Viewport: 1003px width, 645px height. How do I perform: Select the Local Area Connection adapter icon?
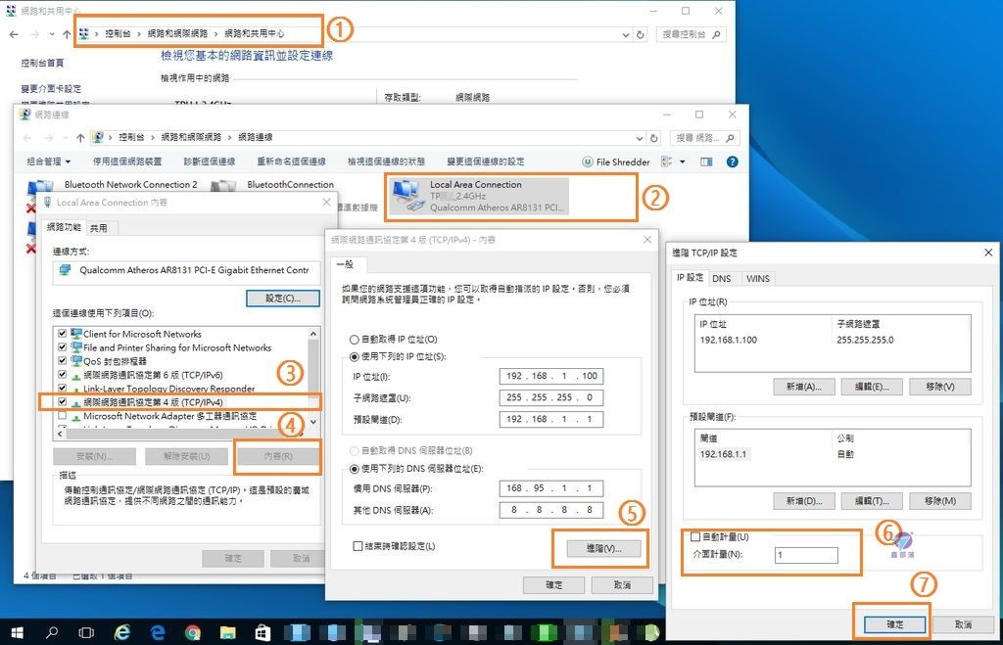[408, 196]
